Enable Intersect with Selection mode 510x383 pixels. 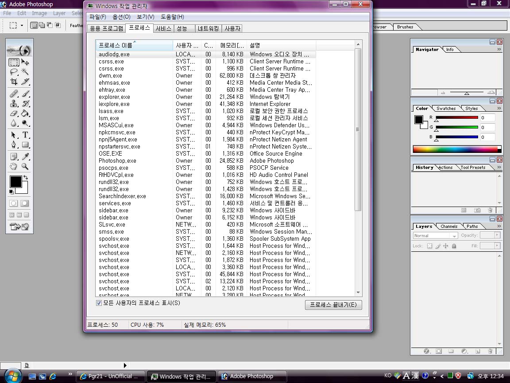pos(58,25)
